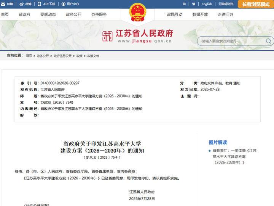Go to 首页 in main navigation
This screenshot has height=206, width=274.
click(x=5, y=14)
